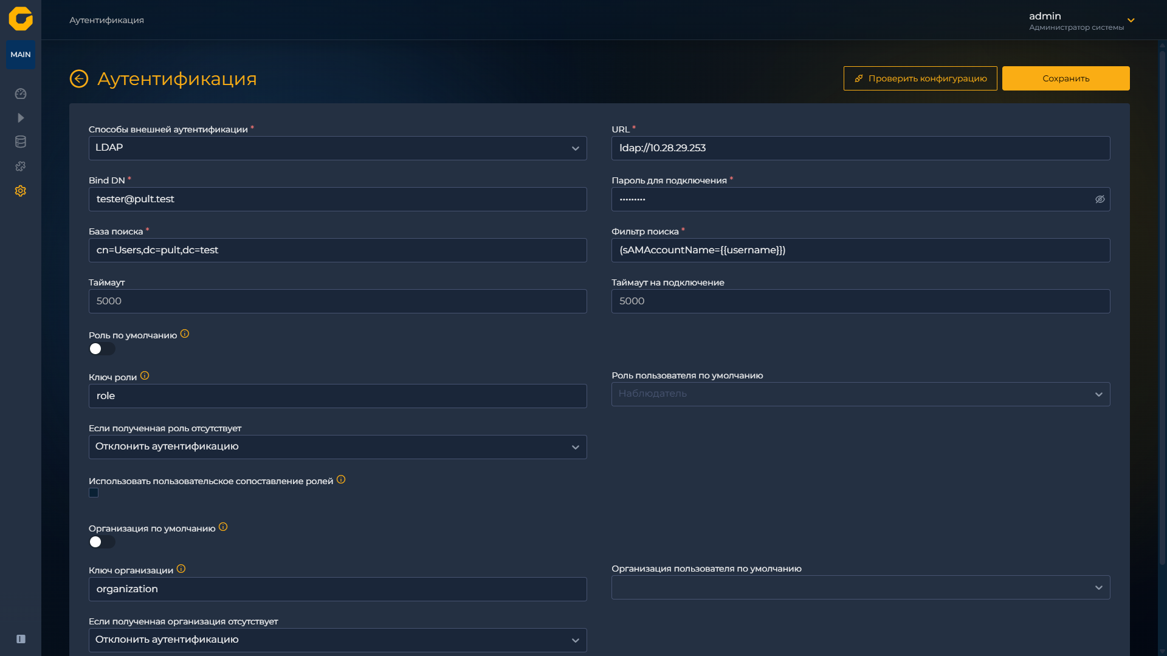Click the admin user name in the header

click(1045, 16)
